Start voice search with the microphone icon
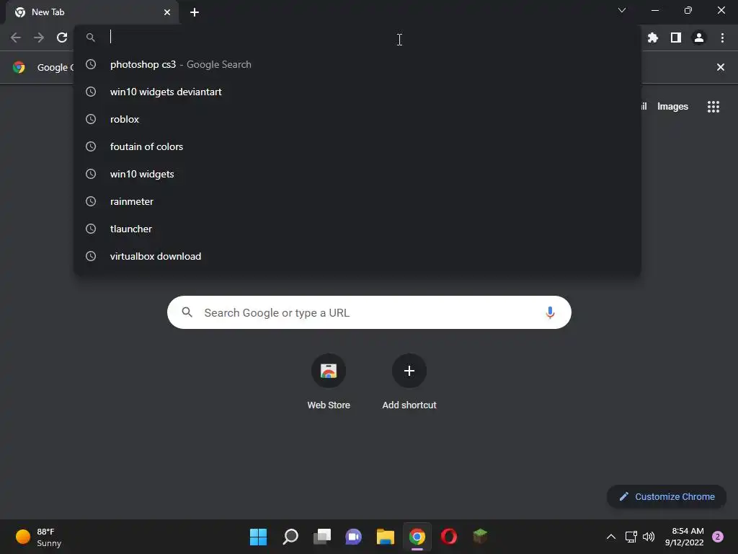 pyautogui.click(x=550, y=312)
